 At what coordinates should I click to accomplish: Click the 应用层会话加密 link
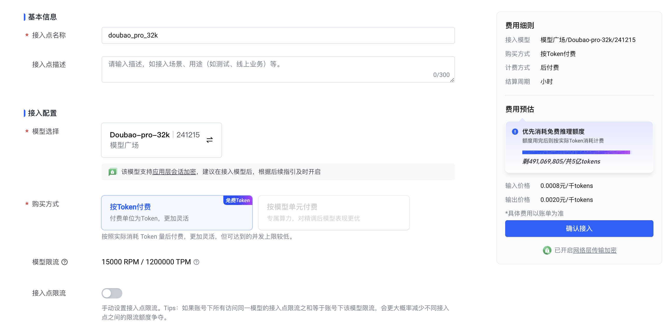174,172
